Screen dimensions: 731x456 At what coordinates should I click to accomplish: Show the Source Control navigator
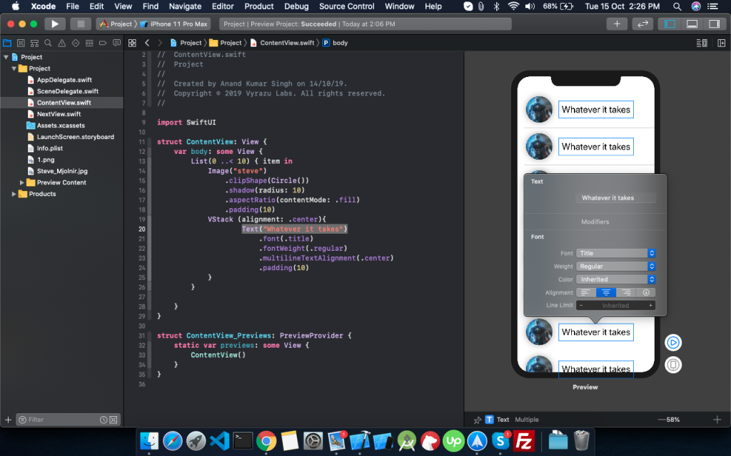pos(34,43)
